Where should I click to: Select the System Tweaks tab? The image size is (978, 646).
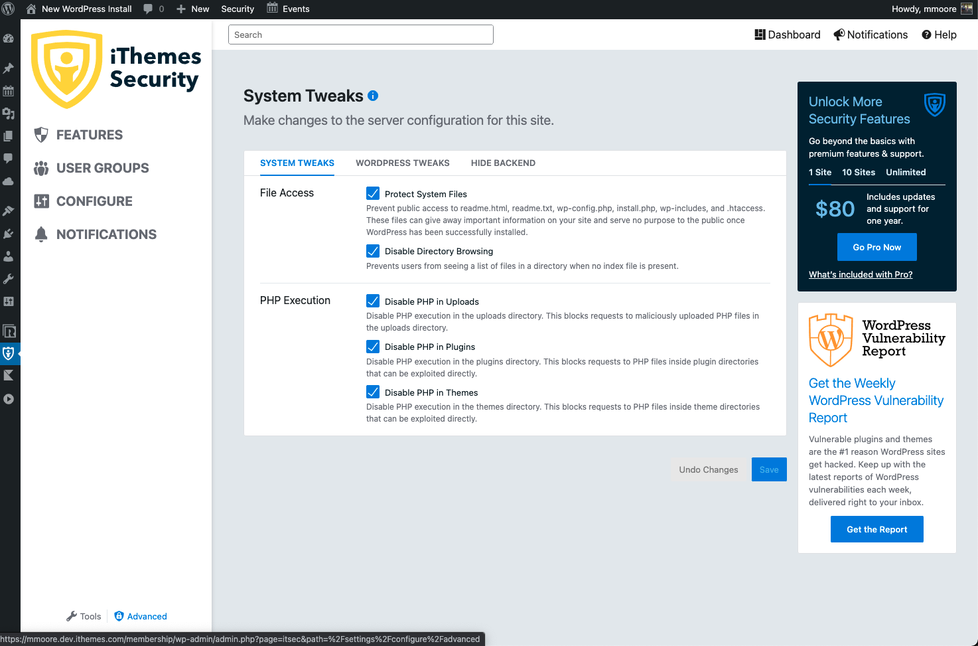(297, 163)
